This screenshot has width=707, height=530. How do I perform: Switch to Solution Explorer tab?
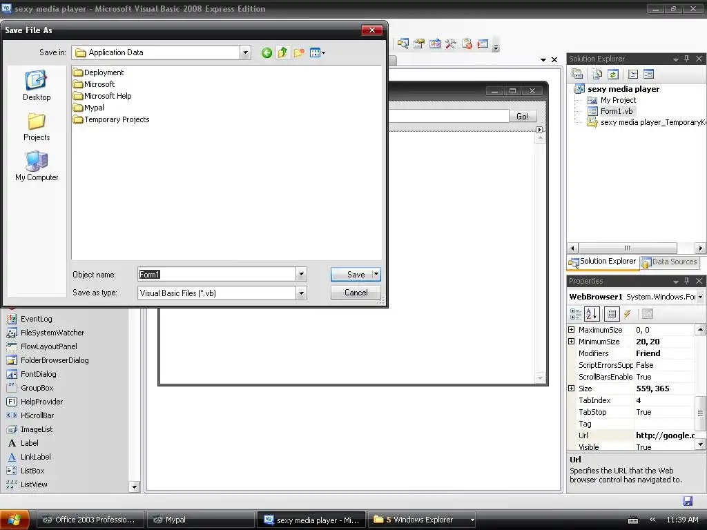[x=602, y=262]
